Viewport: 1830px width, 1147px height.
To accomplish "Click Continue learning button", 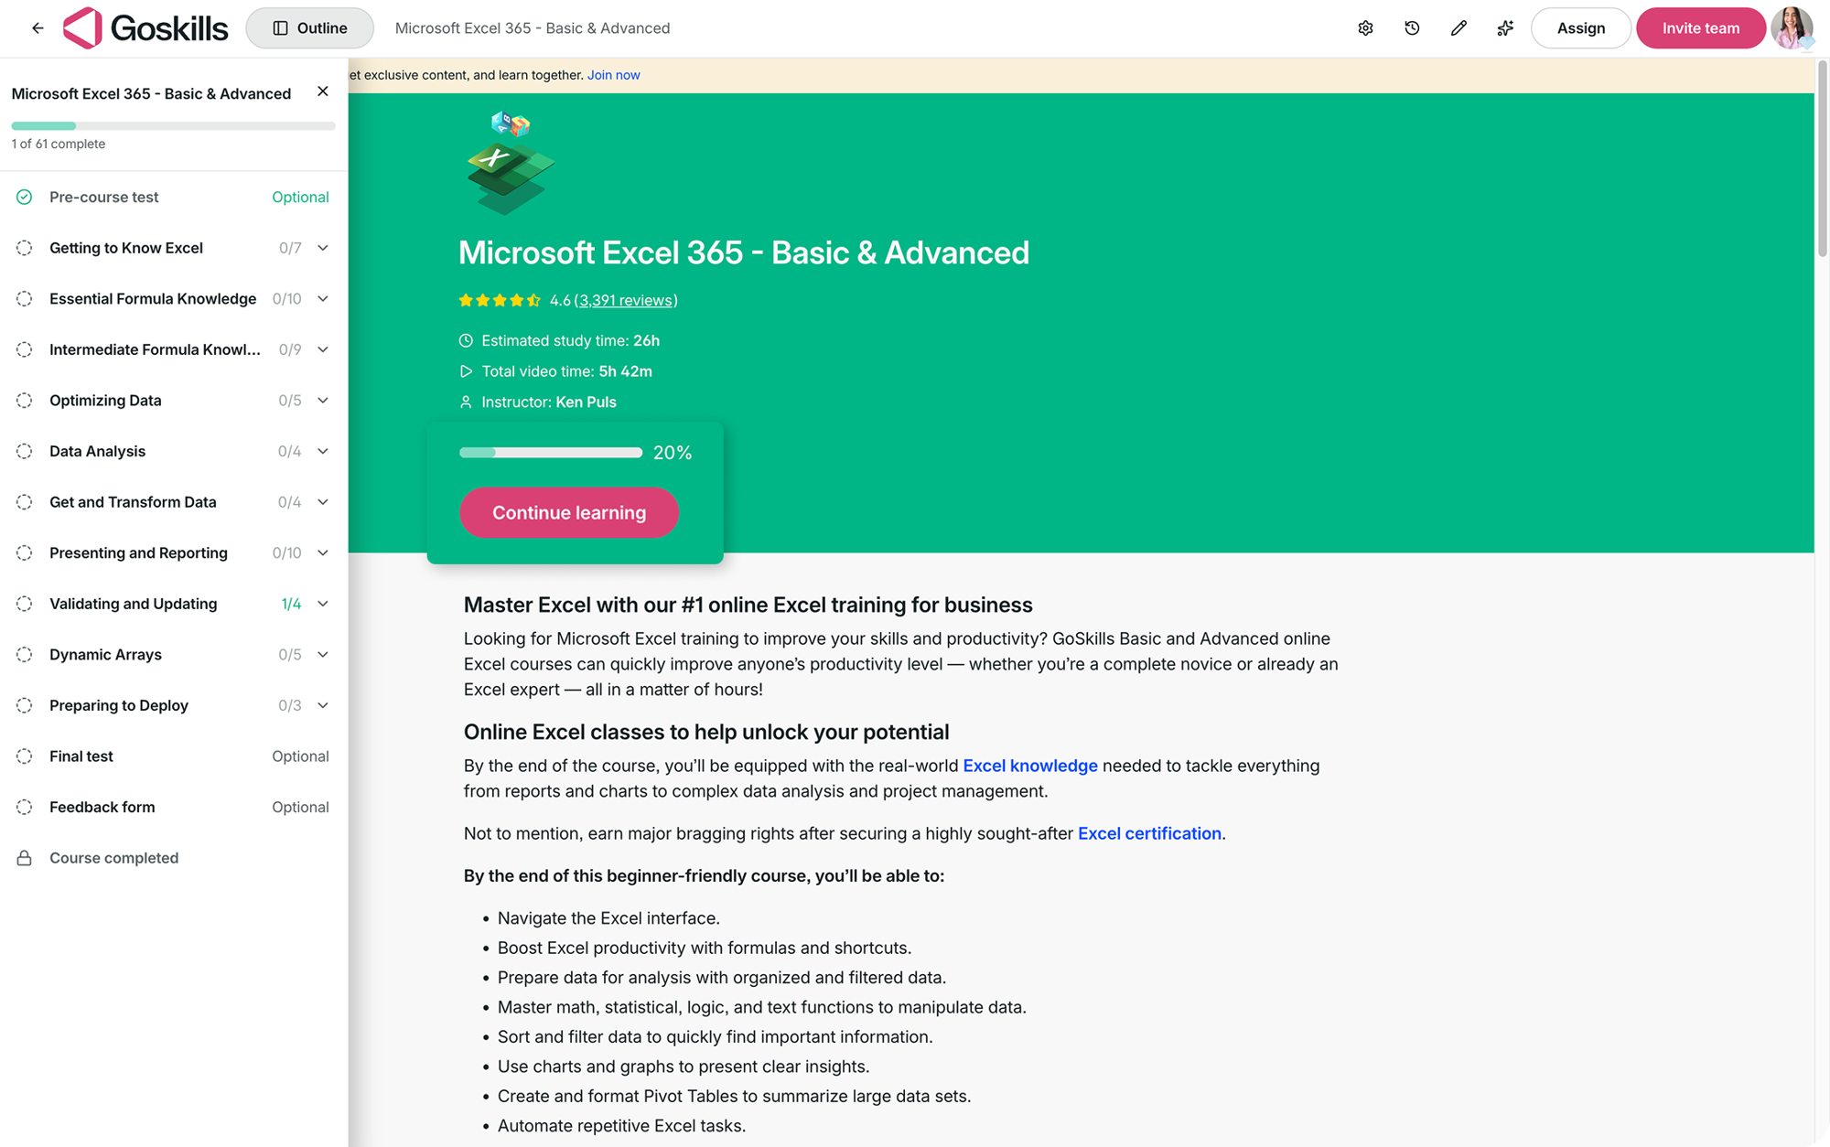I will click(x=569, y=512).
